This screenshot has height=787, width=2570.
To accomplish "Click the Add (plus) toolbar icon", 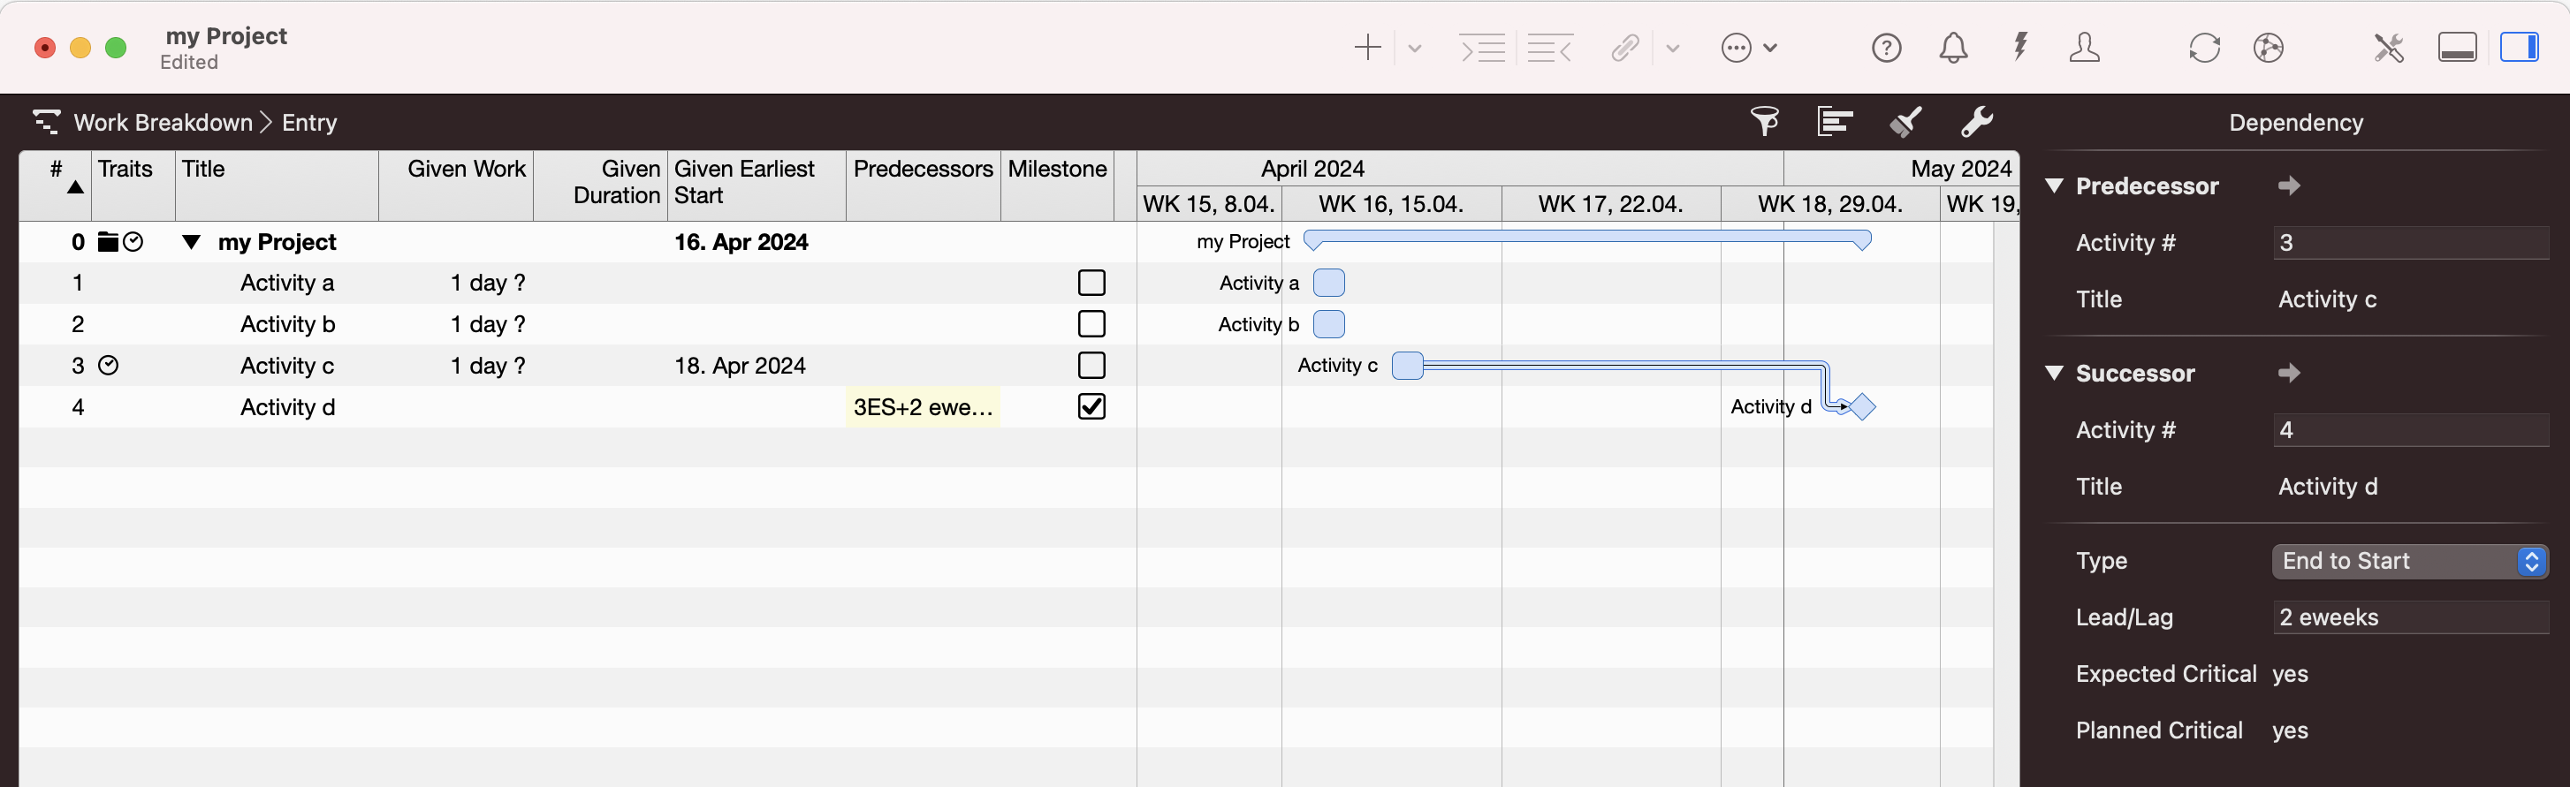I will [x=1368, y=48].
